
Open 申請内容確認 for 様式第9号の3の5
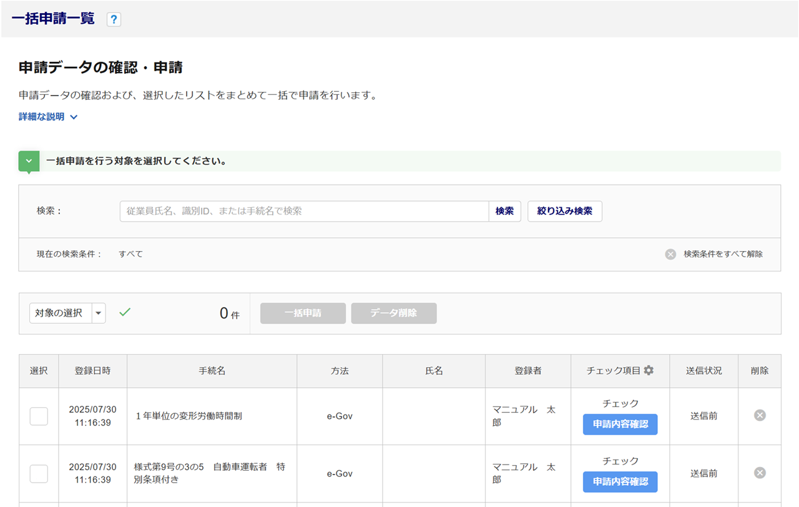[x=620, y=481]
